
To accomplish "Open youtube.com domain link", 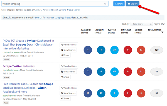I will pyautogui.click(x=9, y=96).
